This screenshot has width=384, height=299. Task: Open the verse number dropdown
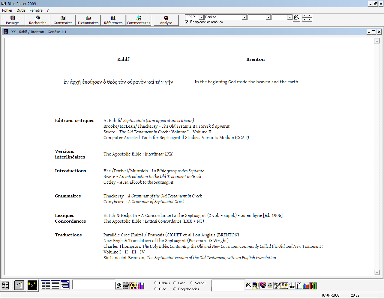[290, 17]
